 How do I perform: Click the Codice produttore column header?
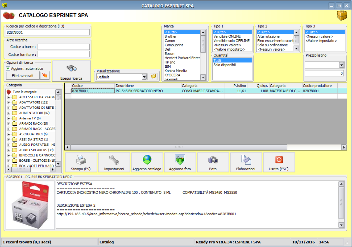320,86
